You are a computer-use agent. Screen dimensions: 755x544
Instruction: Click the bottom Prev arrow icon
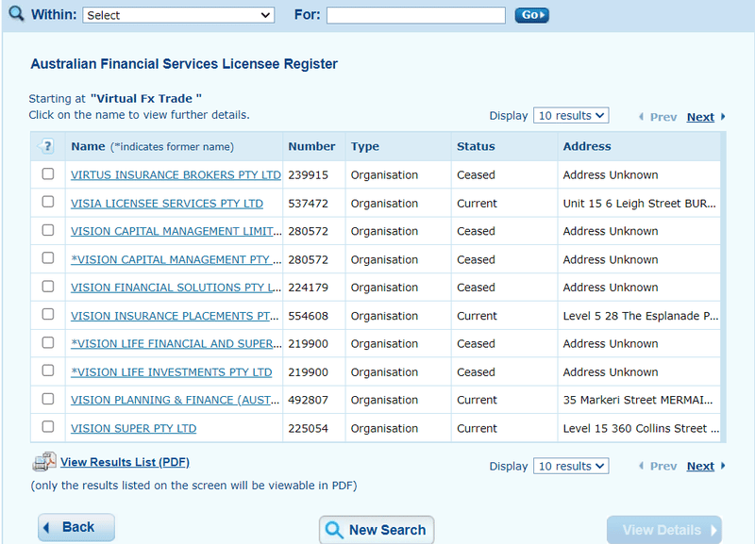[x=641, y=466]
